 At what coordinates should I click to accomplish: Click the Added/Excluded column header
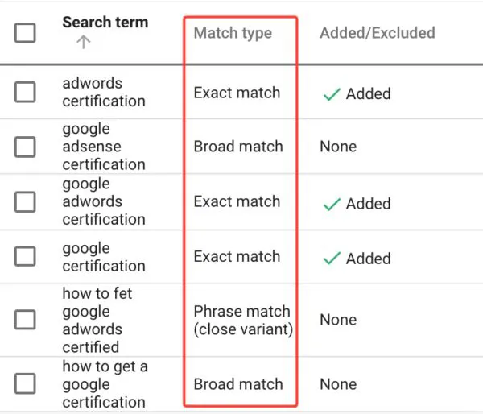coord(377,33)
